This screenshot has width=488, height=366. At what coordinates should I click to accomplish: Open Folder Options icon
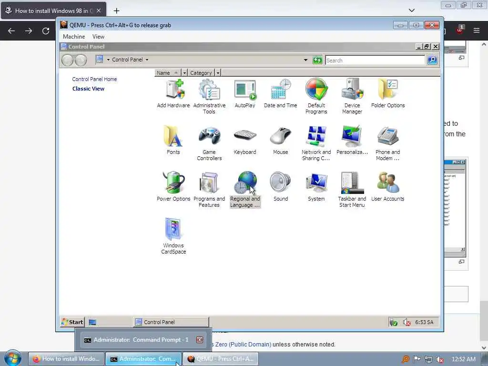coord(388,93)
